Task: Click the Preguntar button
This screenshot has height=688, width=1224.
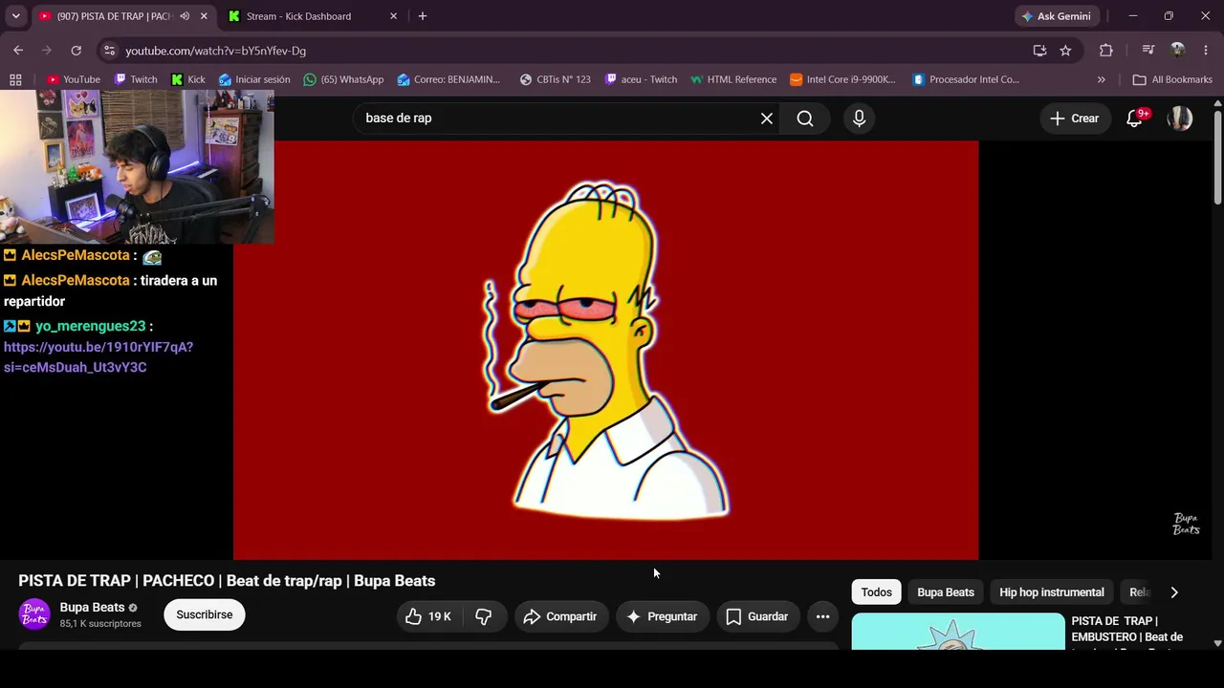Action: click(662, 616)
